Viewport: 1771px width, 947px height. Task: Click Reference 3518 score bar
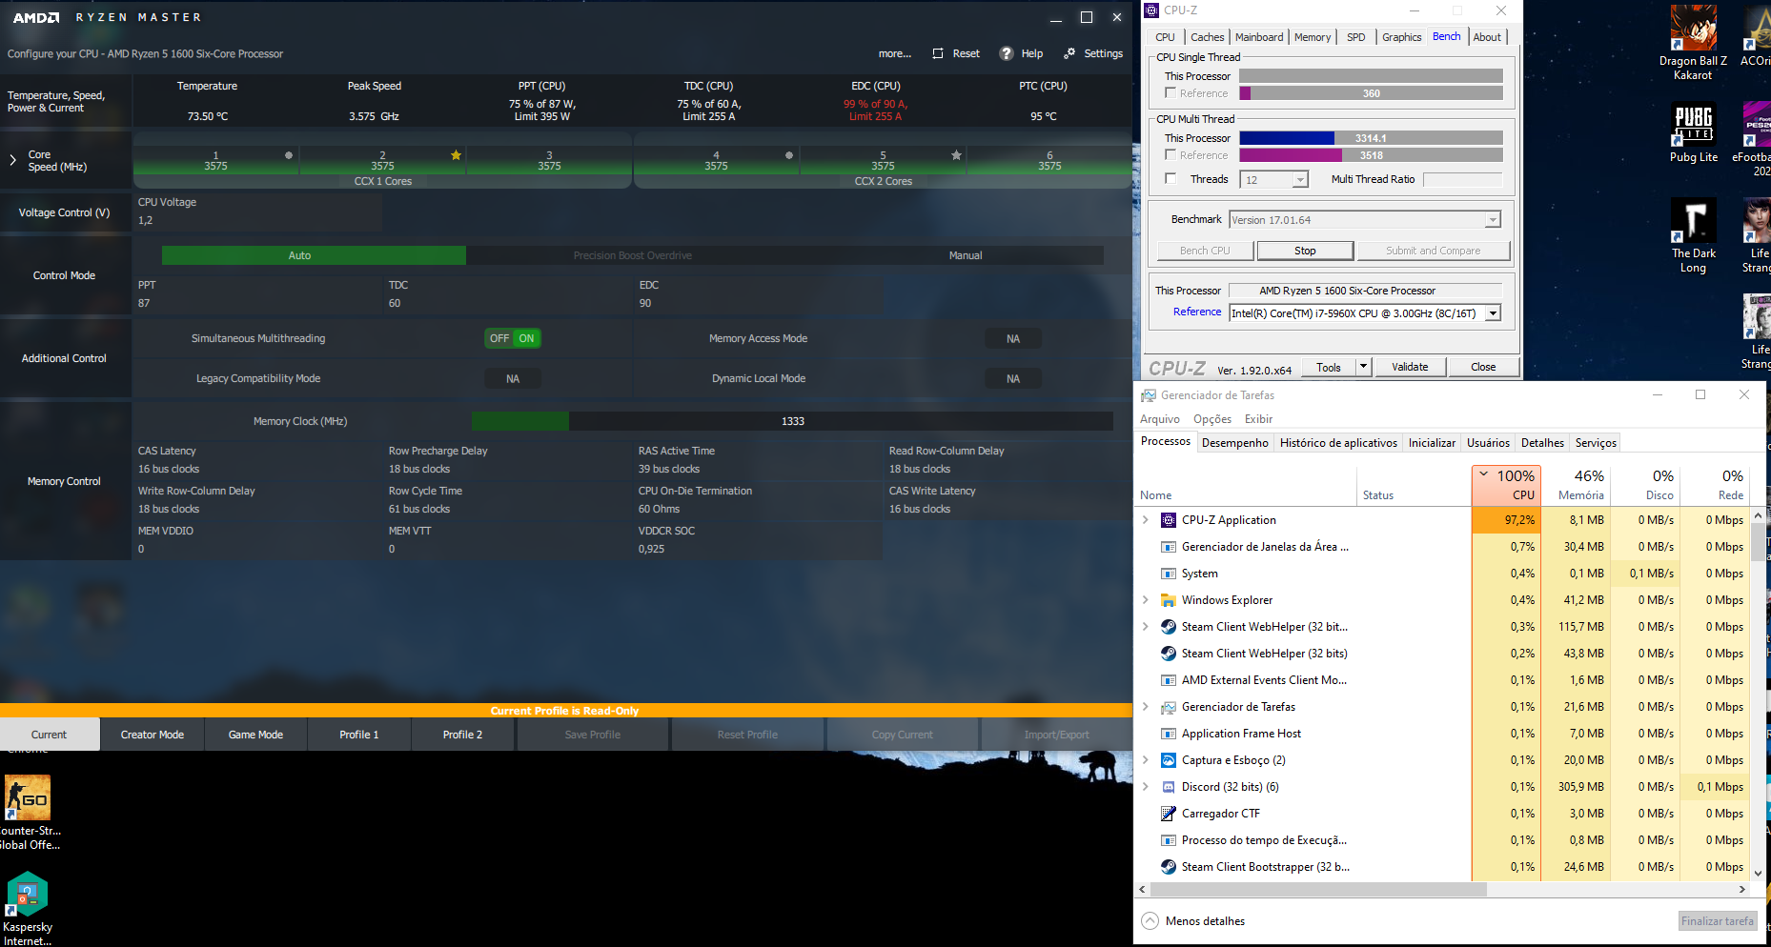[1371, 155]
